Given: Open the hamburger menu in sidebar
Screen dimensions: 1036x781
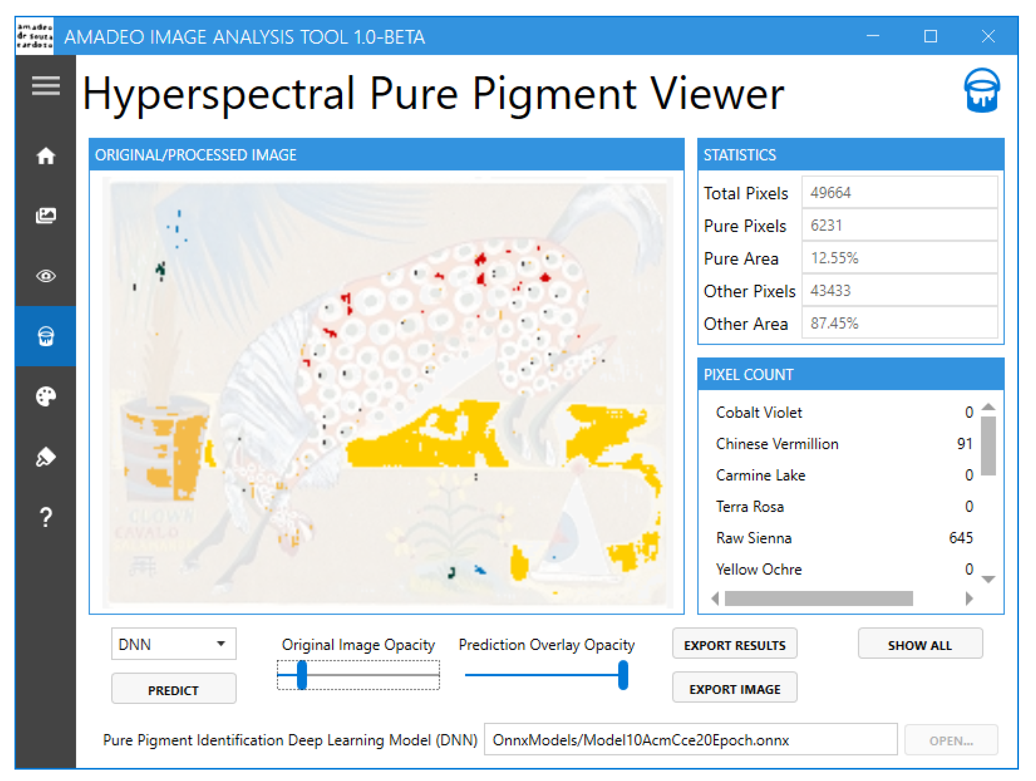Looking at the screenshot, I should click(46, 86).
